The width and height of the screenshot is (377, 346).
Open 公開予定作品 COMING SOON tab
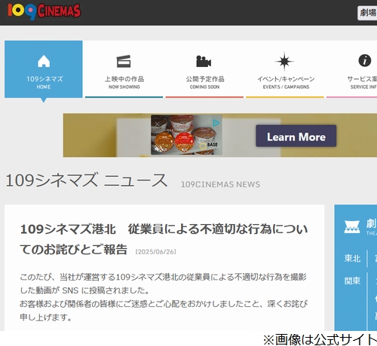click(204, 69)
